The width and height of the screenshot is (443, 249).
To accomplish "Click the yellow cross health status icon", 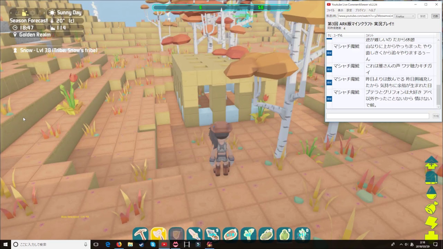I will pyautogui.click(x=431, y=235).
